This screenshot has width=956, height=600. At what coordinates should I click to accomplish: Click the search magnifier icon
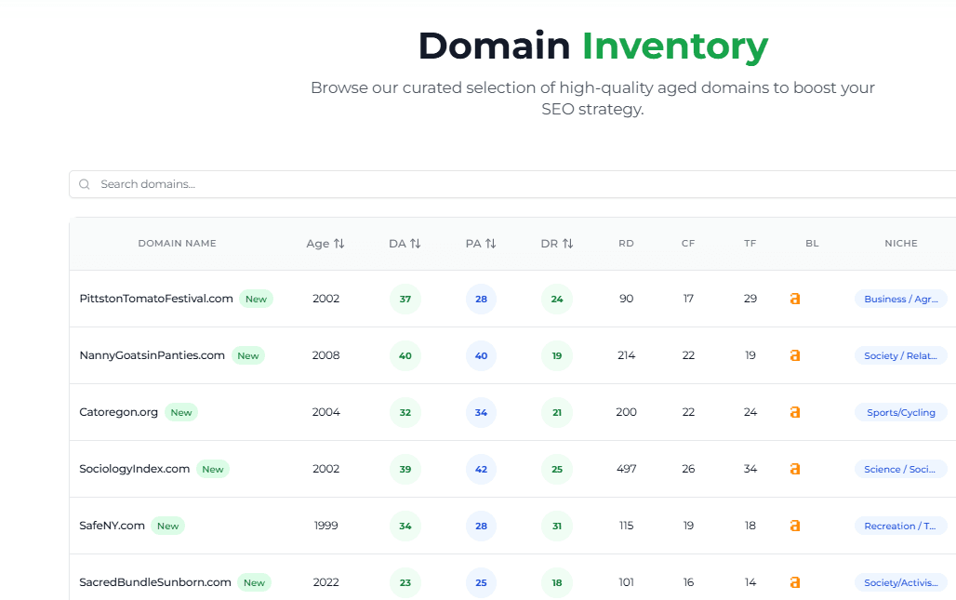click(84, 184)
